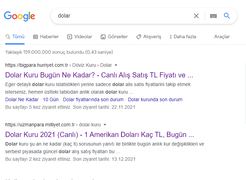246x180 pixels.
Task: Open the Videolar tab
Action: (x=80, y=36)
